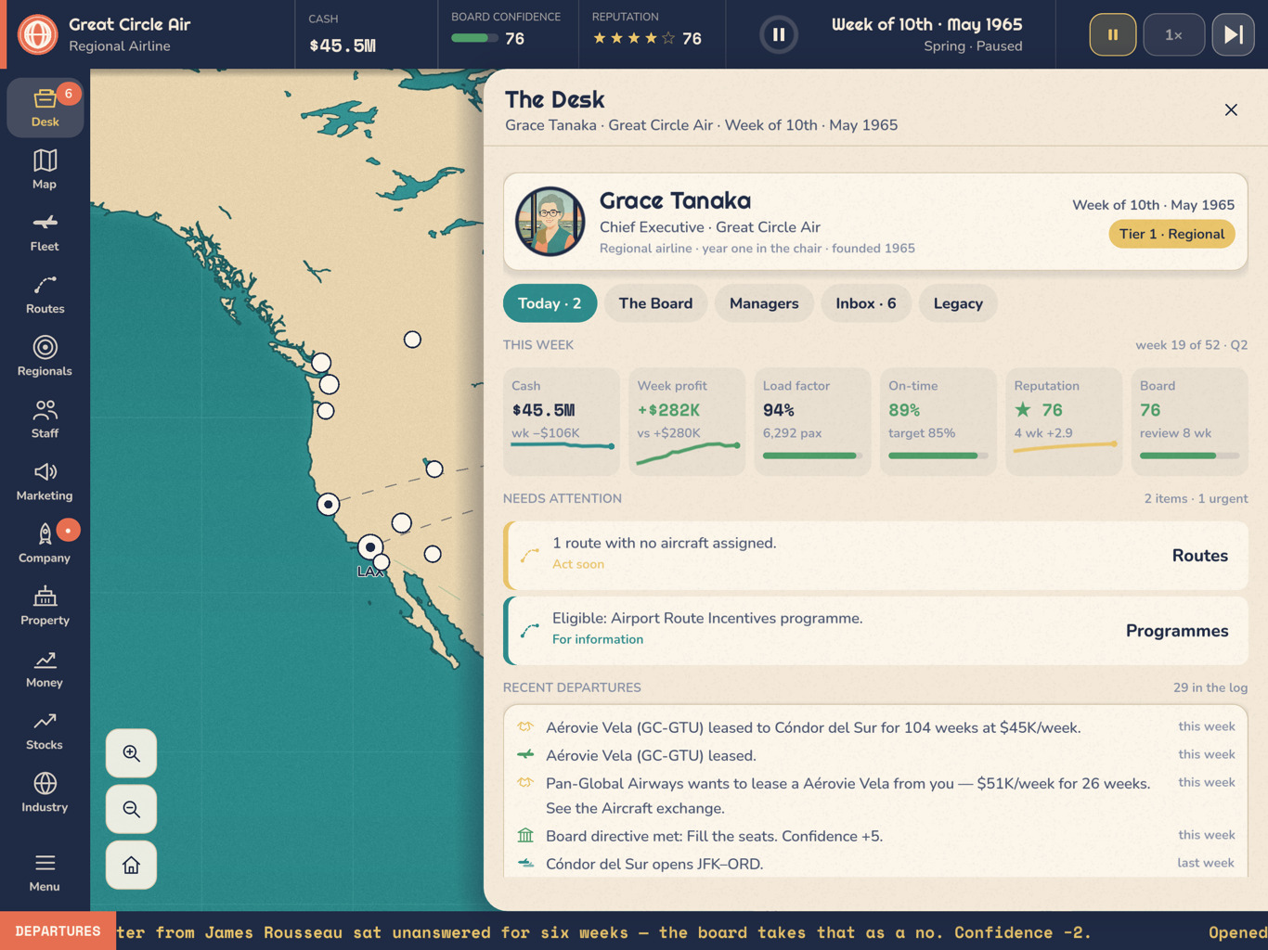Click the Pan-Global Airways lease offer entry
The image size is (1268, 950).
click(x=875, y=795)
